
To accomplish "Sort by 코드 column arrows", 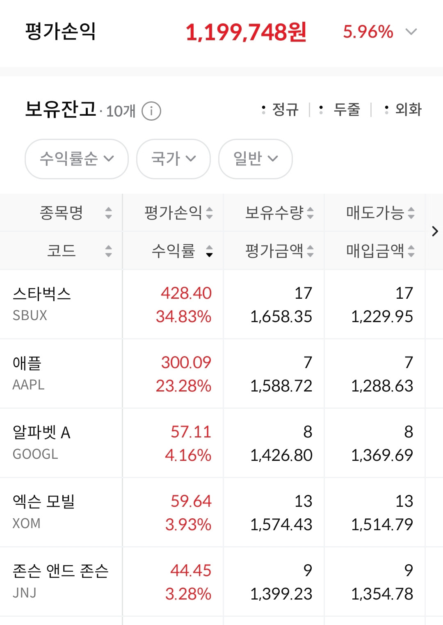I will 108,251.
